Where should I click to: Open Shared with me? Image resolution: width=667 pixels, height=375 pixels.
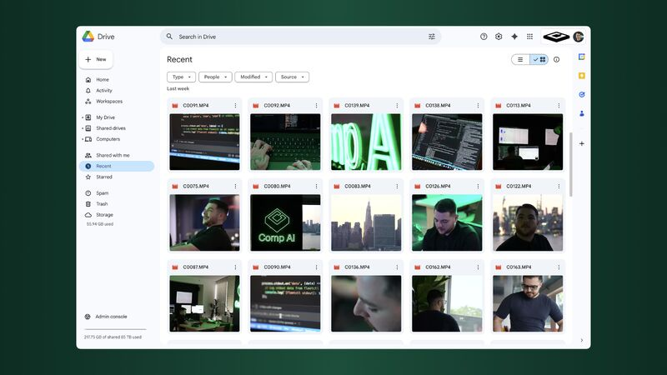(x=117, y=155)
